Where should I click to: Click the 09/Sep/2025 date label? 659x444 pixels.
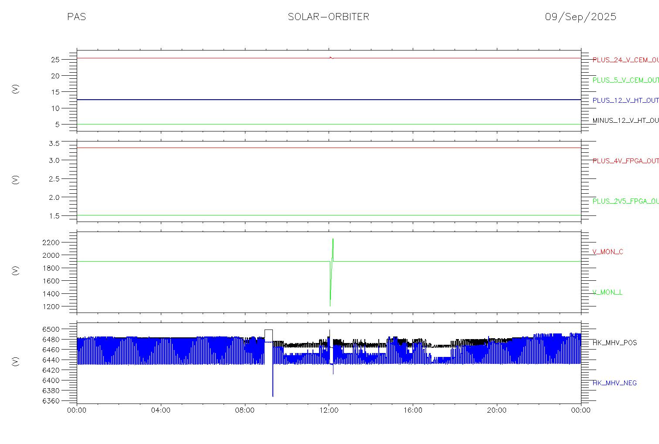[x=581, y=17]
